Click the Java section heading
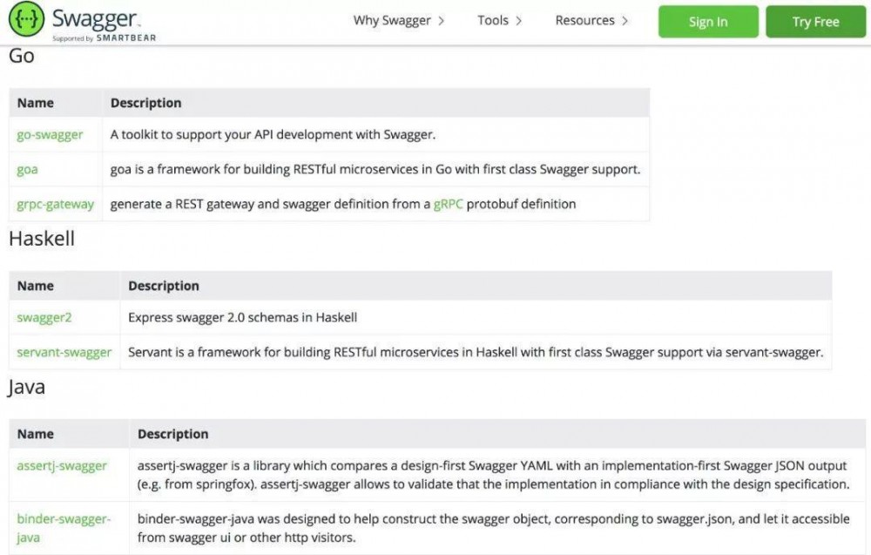 pos(27,388)
